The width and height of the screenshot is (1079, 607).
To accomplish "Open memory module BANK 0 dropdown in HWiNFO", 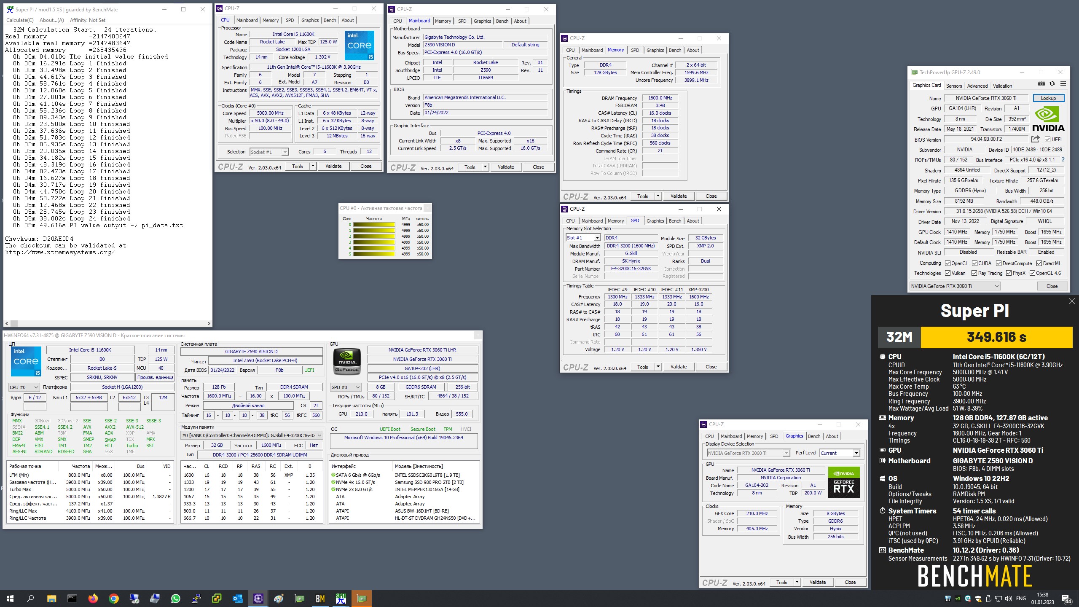I will point(252,435).
